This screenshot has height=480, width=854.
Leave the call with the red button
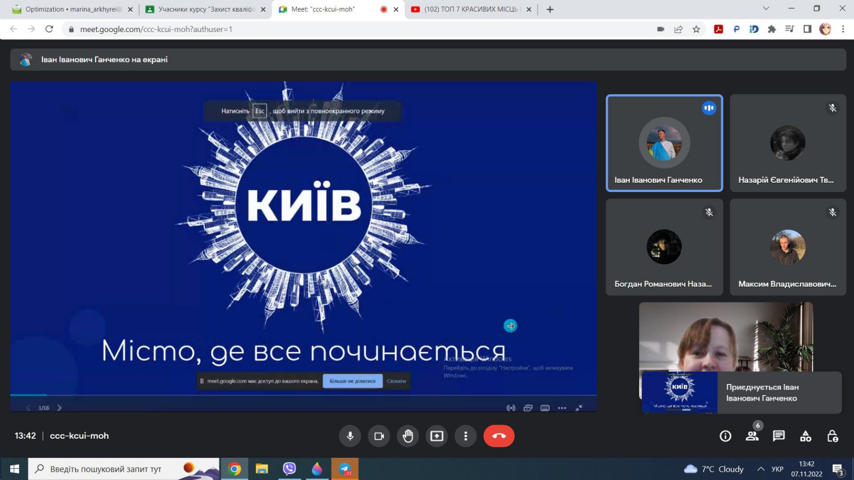[499, 436]
